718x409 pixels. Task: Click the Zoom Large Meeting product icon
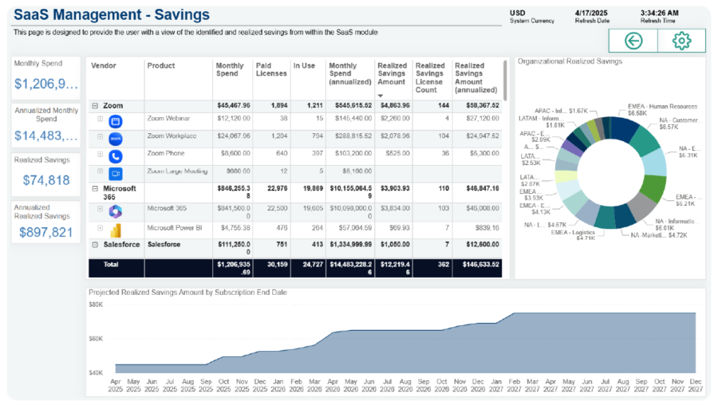coord(116,174)
